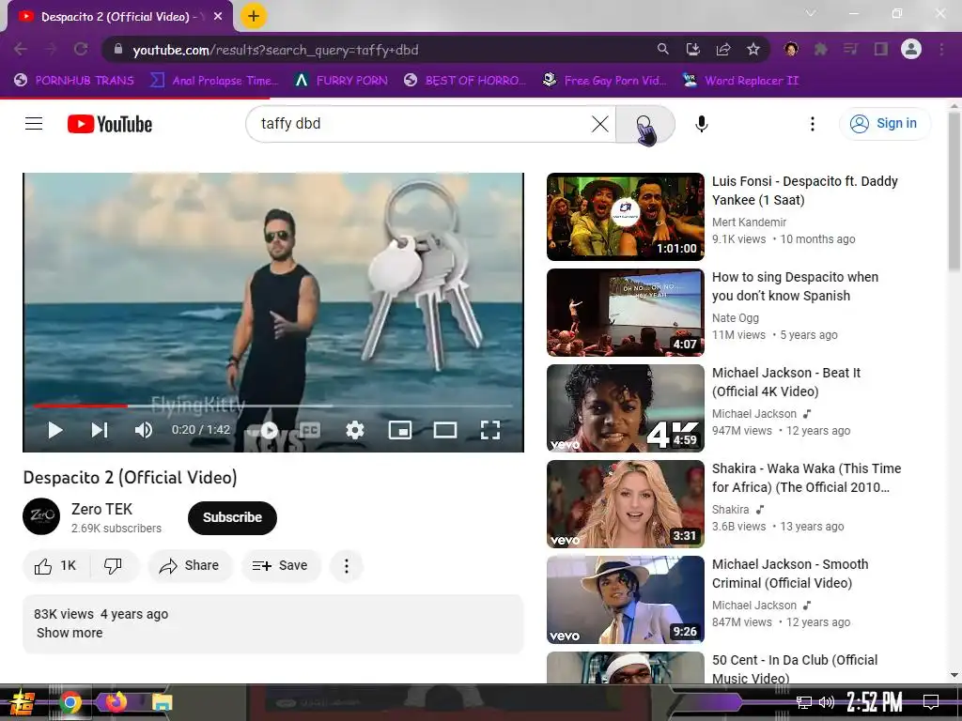Skip to next video
Viewport: 962px width, 721px height.
tap(100, 430)
